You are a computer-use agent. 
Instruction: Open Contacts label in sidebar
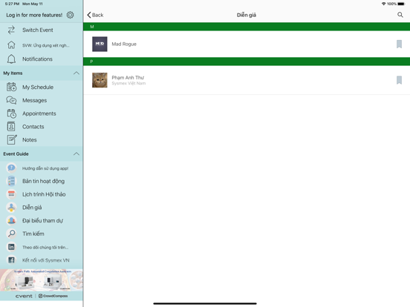(33, 127)
